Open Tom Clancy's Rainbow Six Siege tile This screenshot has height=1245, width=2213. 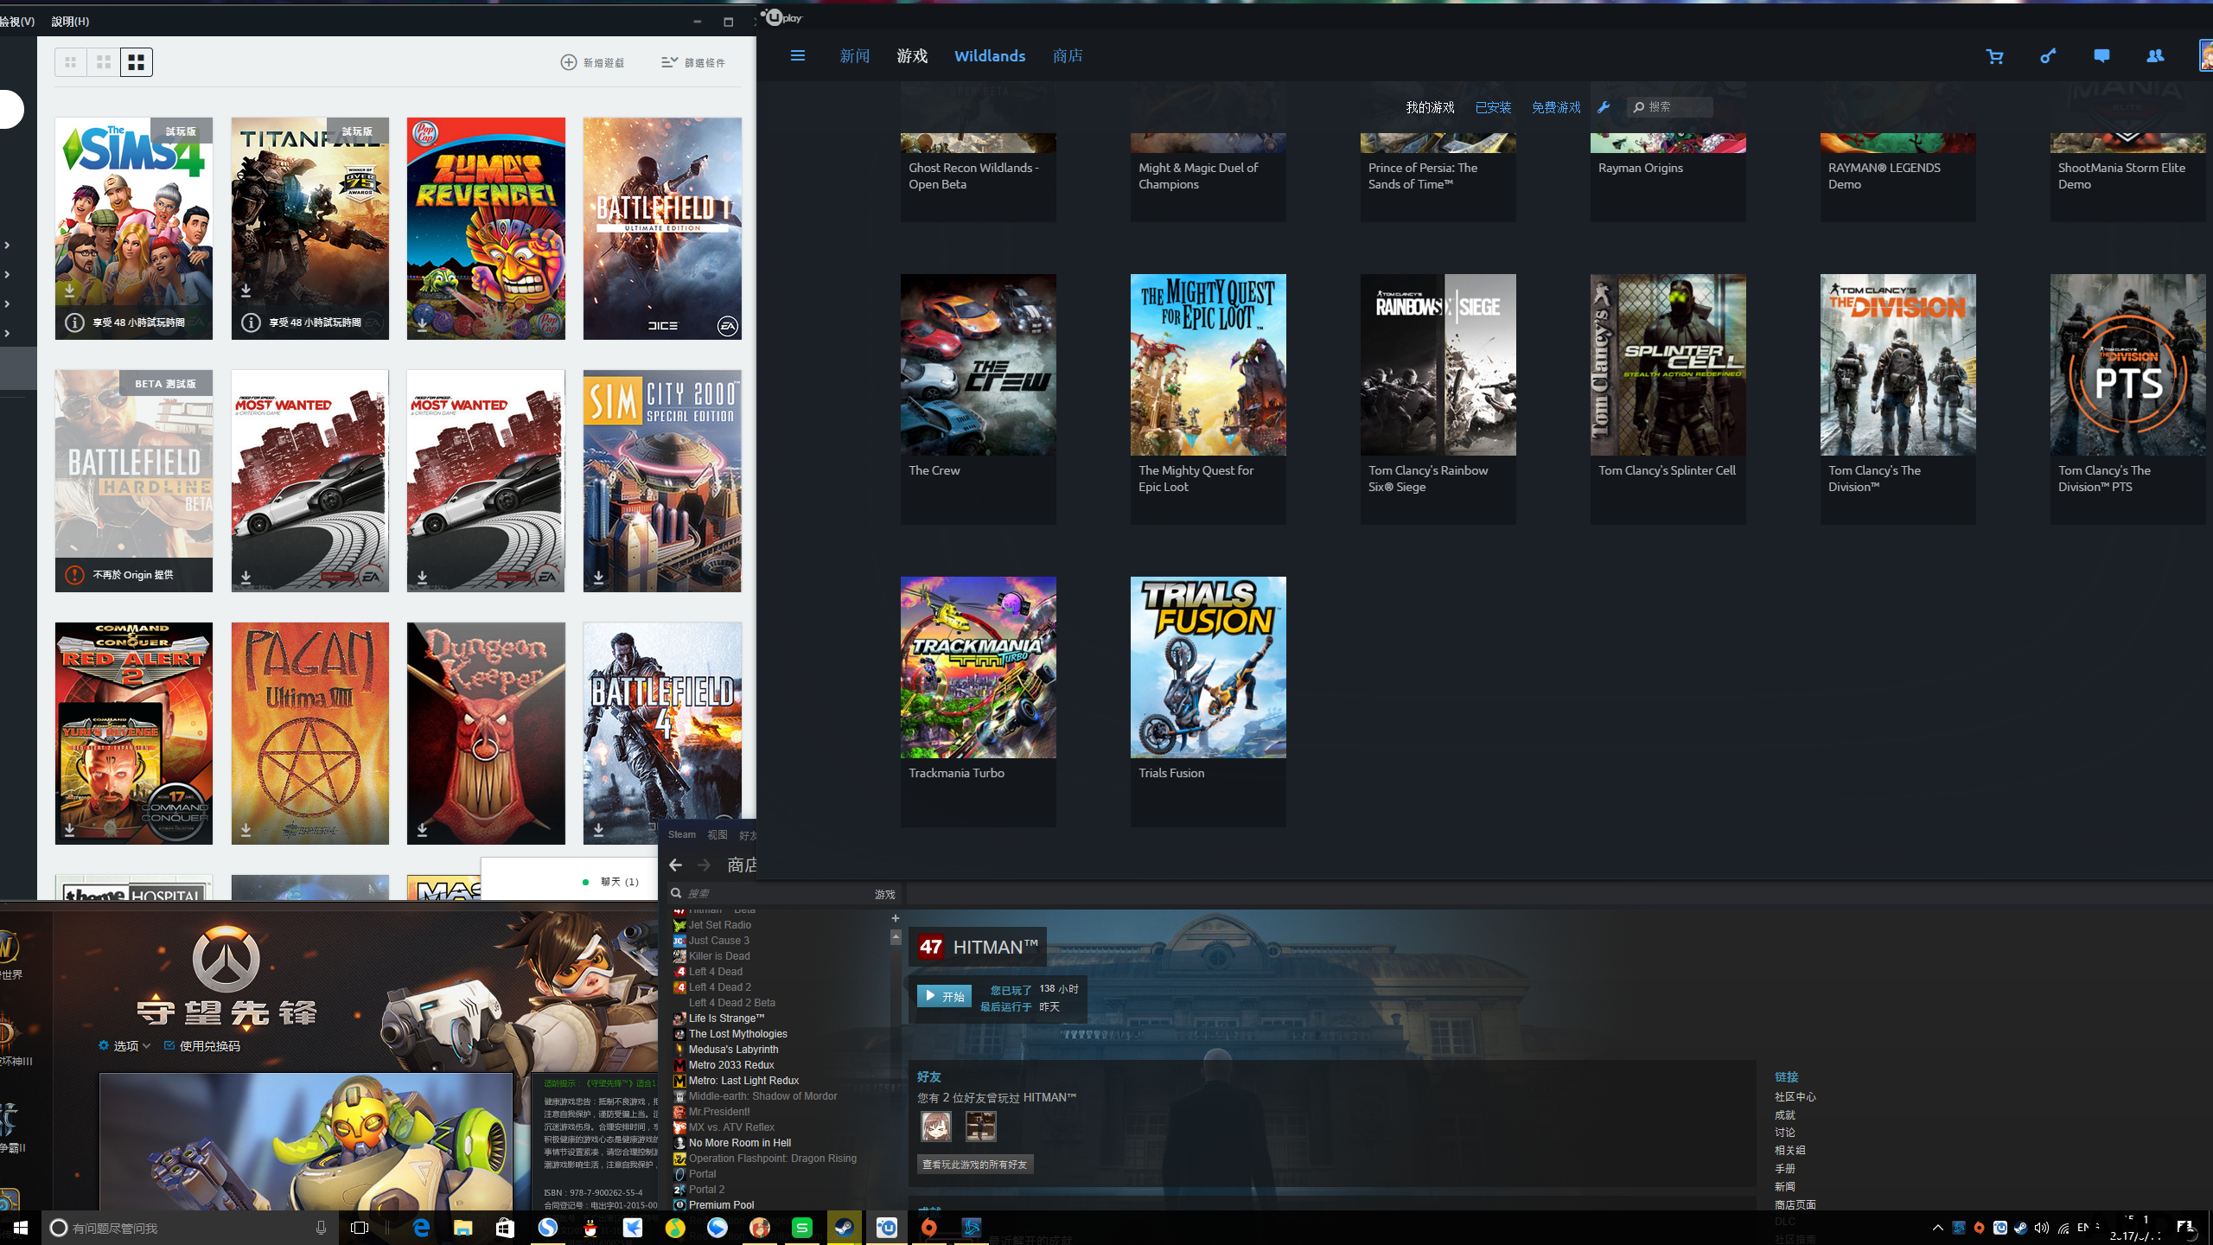[1438, 399]
